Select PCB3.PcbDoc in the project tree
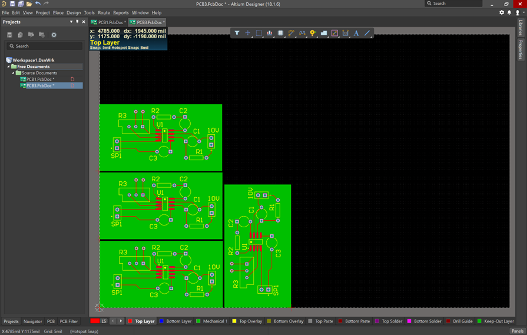527x335 pixels. (x=40, y=86)
